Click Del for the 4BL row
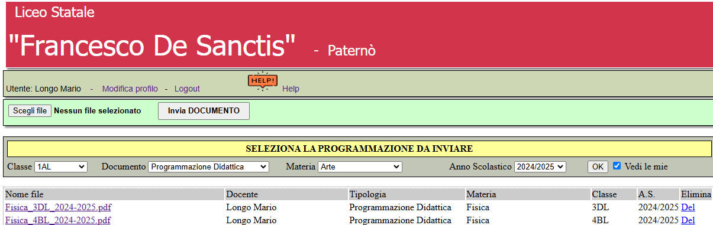Viewport: 713px width, 225px height. [x=688, y=220]
